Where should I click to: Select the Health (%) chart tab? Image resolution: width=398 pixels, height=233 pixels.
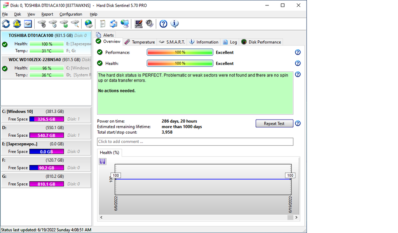click(x=109, y=152)
